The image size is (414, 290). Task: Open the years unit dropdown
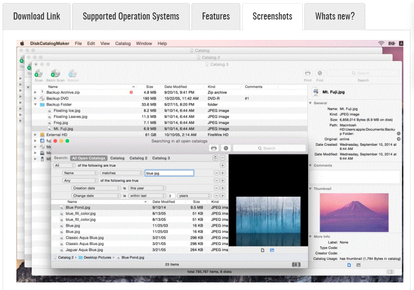[x=195, y=196]
